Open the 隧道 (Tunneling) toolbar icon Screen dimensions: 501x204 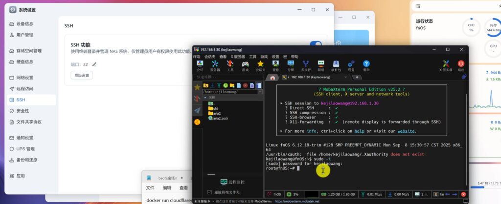pos(321,66)
